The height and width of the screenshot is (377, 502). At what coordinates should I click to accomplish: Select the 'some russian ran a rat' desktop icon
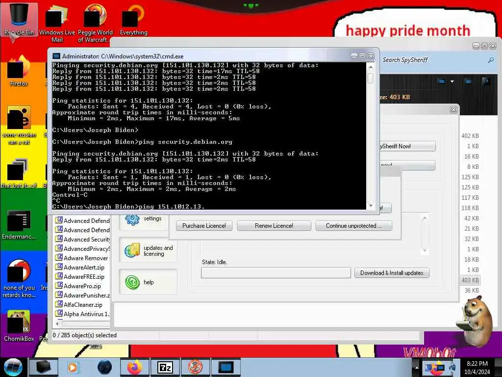pyautogui.click(x=19, y=125)
